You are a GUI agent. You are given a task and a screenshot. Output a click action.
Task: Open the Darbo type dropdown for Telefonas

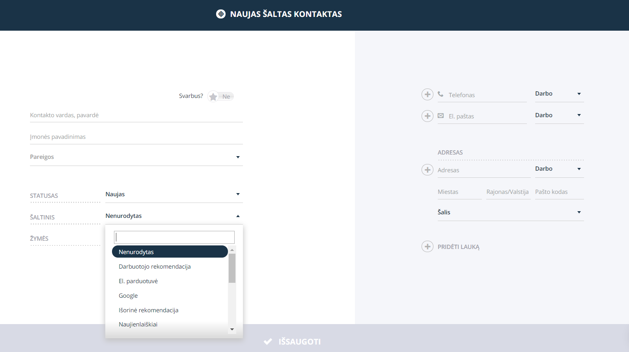[x=559, y=94]
